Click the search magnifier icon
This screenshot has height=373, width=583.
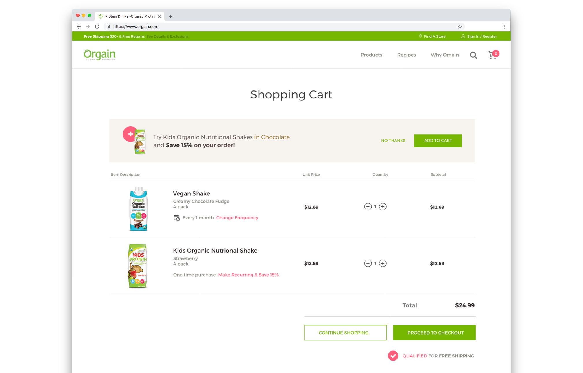pos(473,55)
